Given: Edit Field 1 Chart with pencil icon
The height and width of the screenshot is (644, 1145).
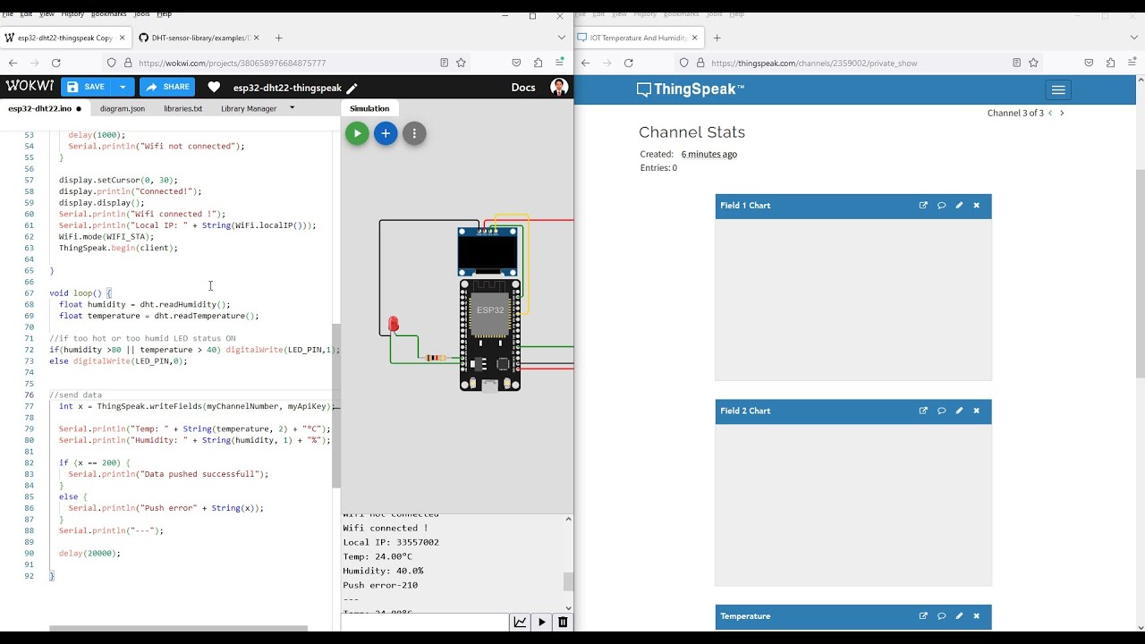Looking at the screenshot, I should click(x=959, y=206).
